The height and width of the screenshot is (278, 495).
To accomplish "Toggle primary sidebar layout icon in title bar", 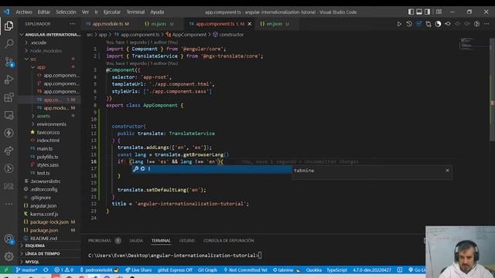I will pyautogui.click(x=411, y=12).
